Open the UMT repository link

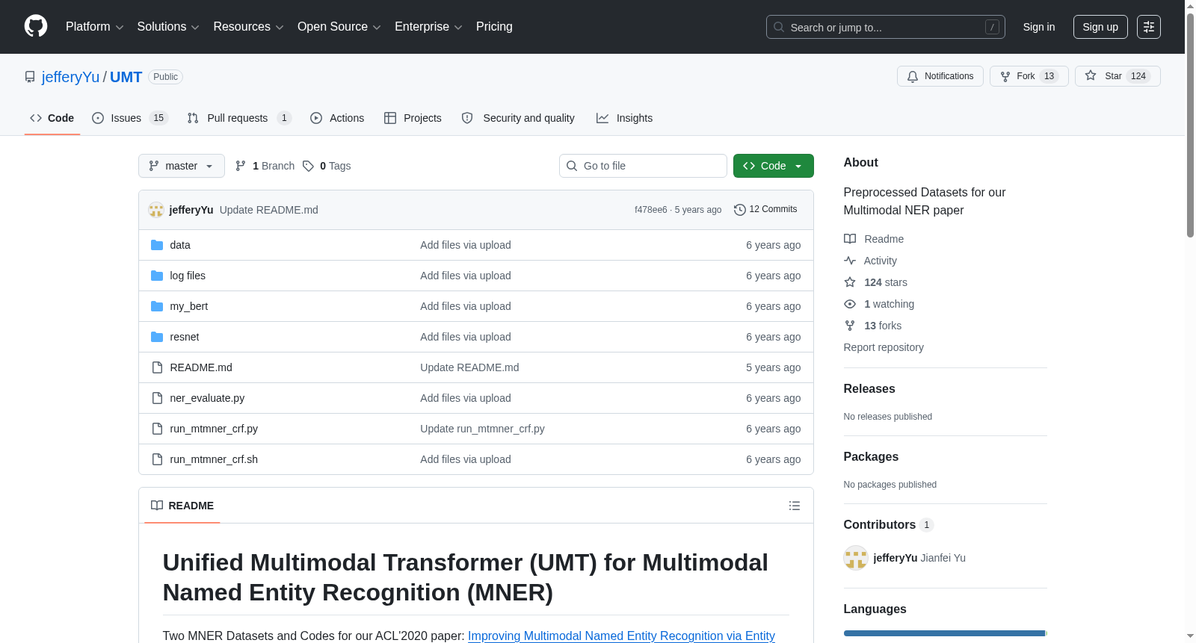point(126,77)
